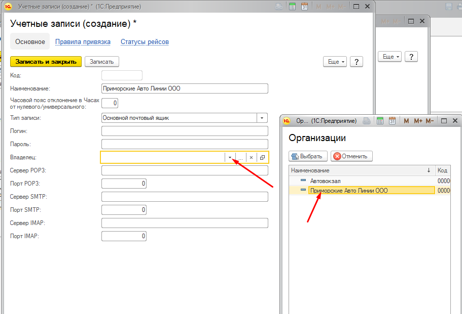The image size is (462, 314).
Task: Click Записать и закрыть button
Action: [46, 62]
